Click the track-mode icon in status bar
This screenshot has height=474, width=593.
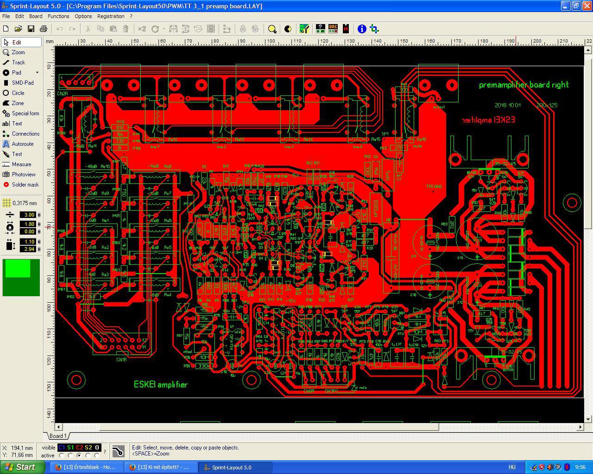[x=118, y=451]
